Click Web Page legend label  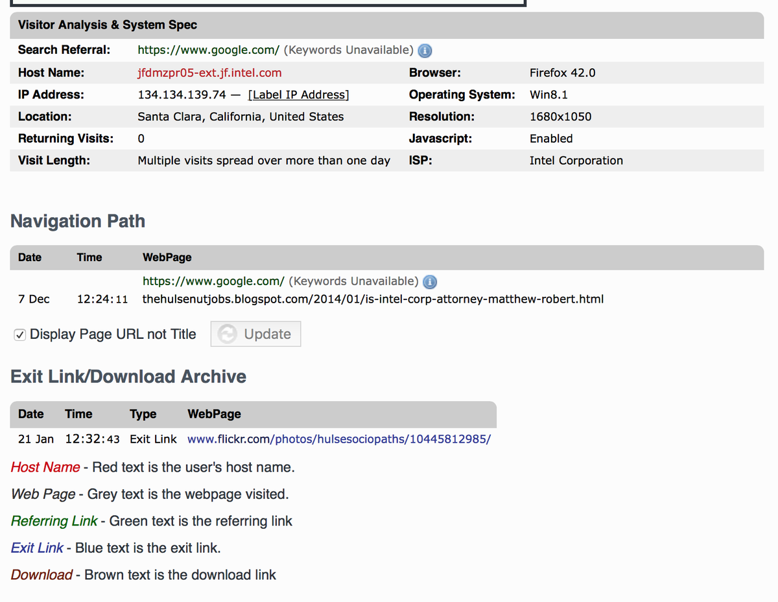pyautogui.click(x=43, y=494)
